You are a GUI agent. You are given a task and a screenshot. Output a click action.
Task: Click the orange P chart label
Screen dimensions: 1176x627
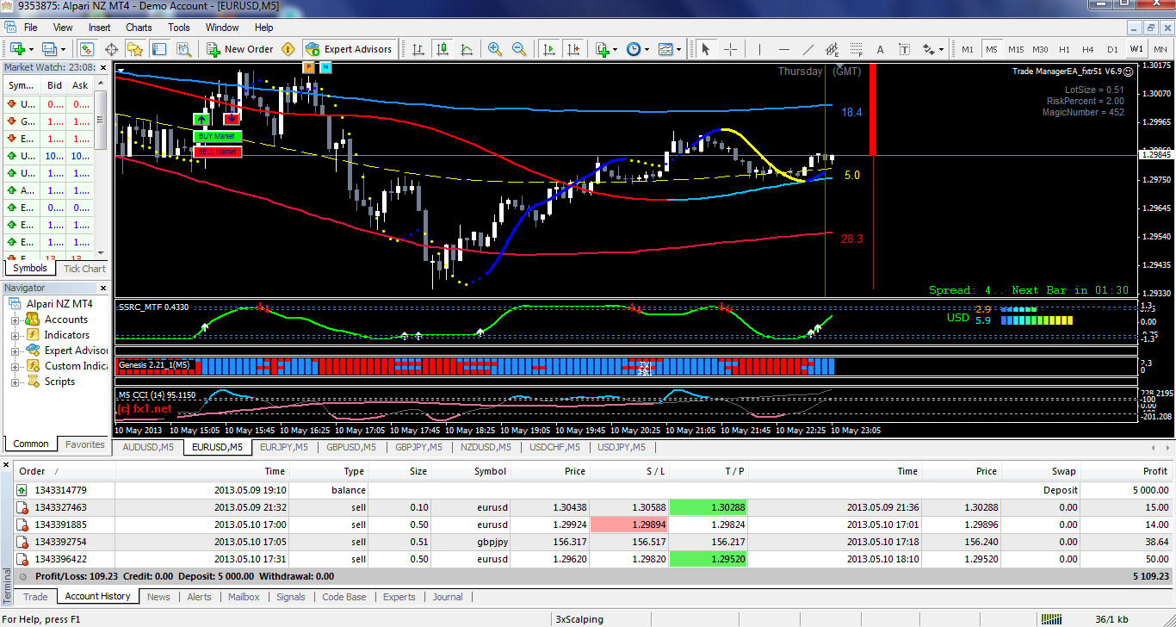[309, 66]
